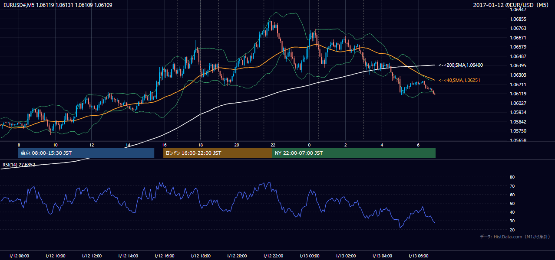Click price axis label 1.06303
555x260 pixels.
(518, 75)
